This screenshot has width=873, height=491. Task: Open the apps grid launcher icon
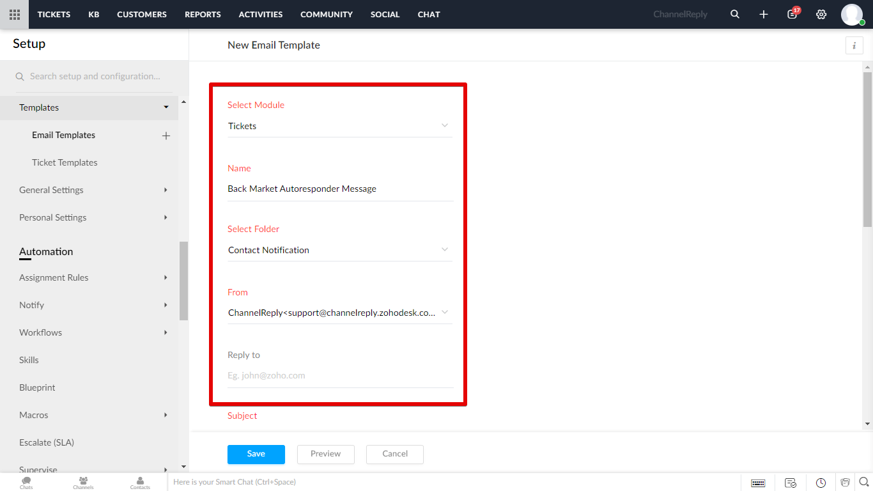14,14
